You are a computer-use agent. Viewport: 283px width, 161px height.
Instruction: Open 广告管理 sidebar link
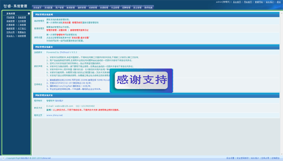point(22,25)
